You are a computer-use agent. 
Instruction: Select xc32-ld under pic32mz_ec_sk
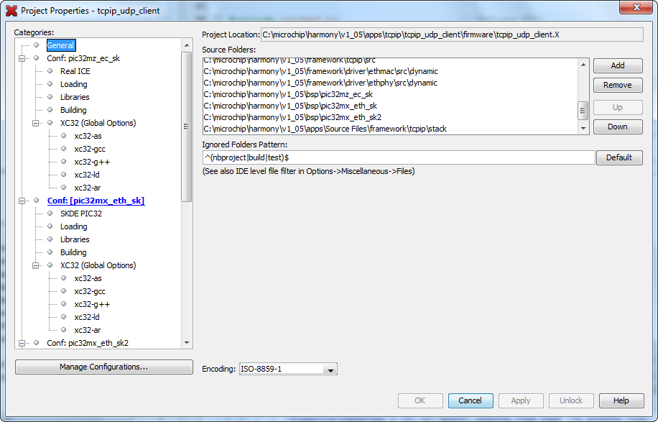click(x=87, y=175)
